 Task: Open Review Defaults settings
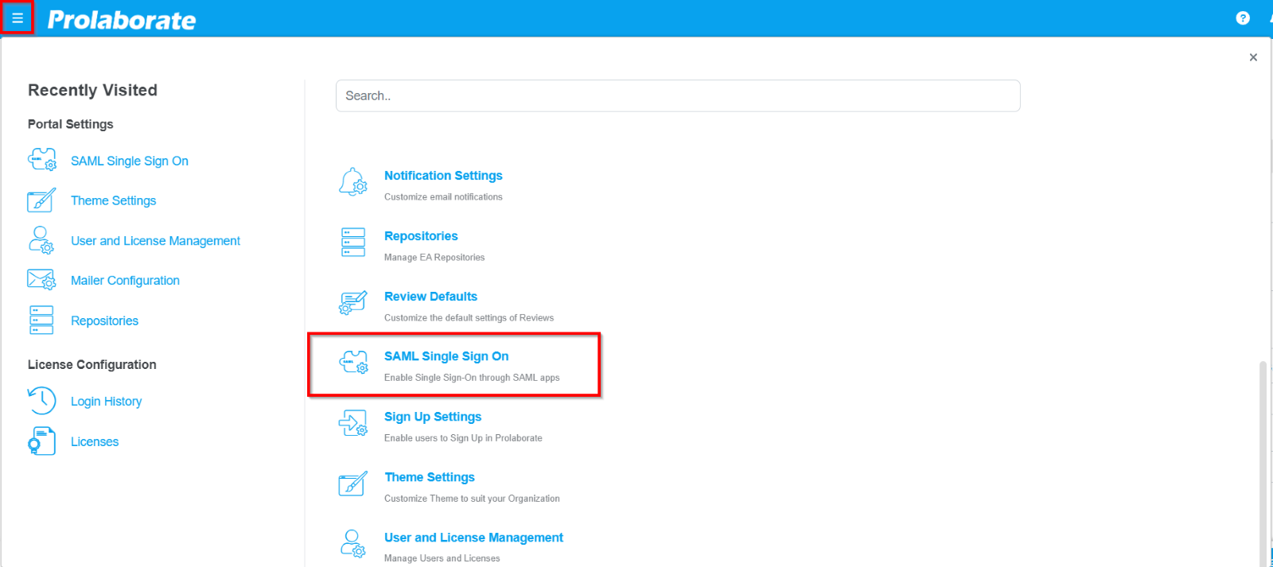click(x=430, y=297)
